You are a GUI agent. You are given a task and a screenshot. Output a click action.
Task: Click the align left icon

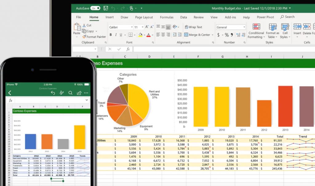[x=158, y=34]
